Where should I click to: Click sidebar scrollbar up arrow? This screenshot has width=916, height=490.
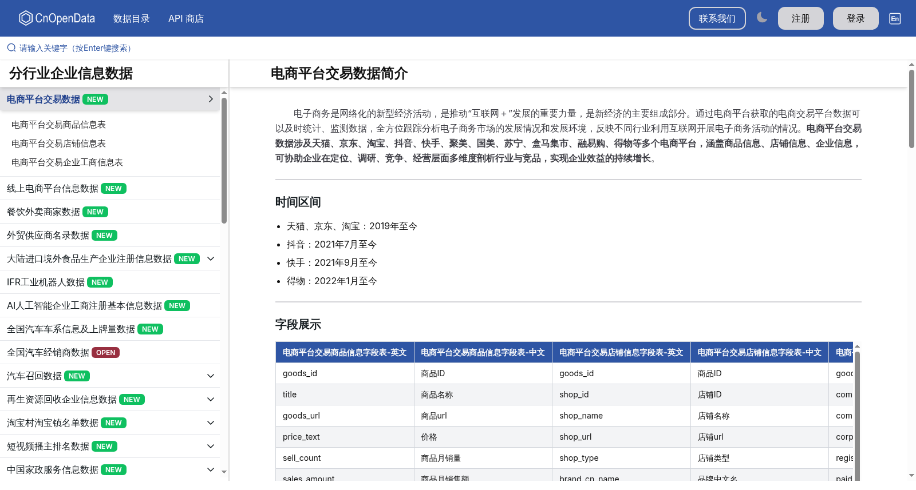tap(224, 92)
